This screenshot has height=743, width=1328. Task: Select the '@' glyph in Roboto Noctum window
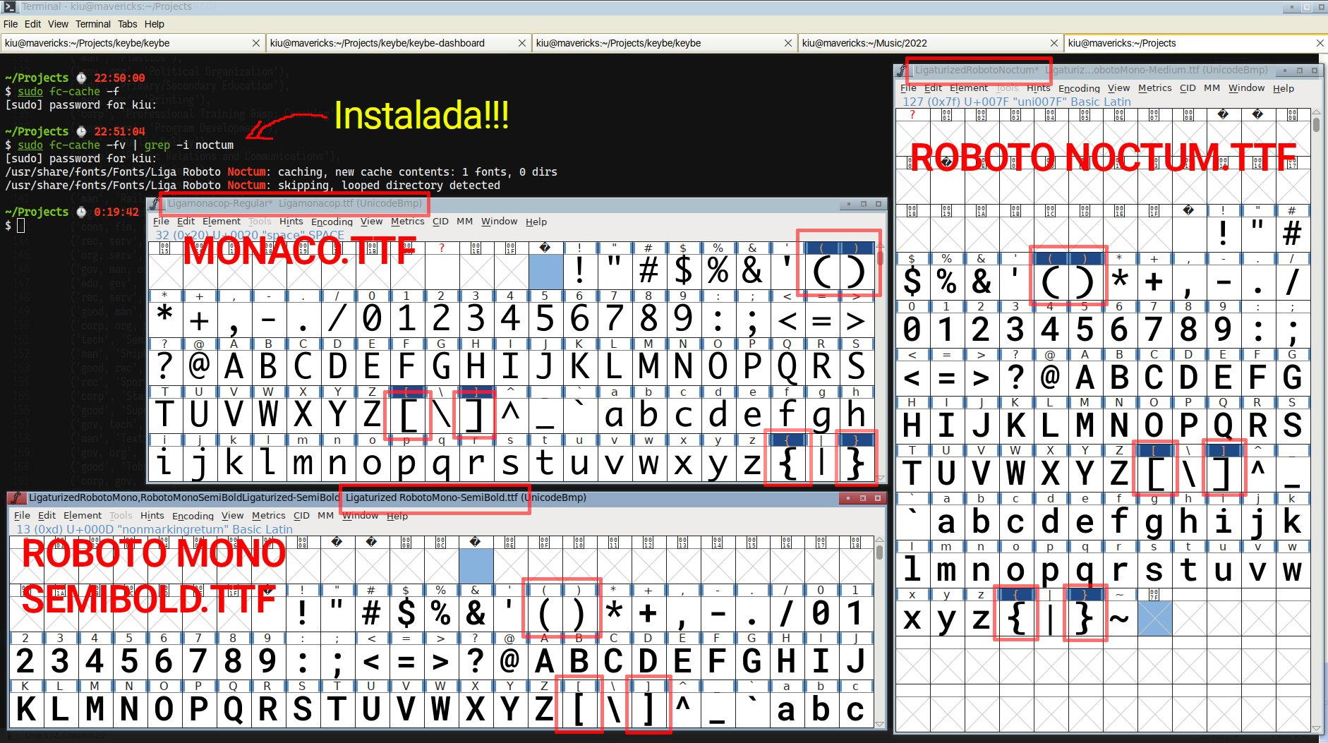point(1050,377)
